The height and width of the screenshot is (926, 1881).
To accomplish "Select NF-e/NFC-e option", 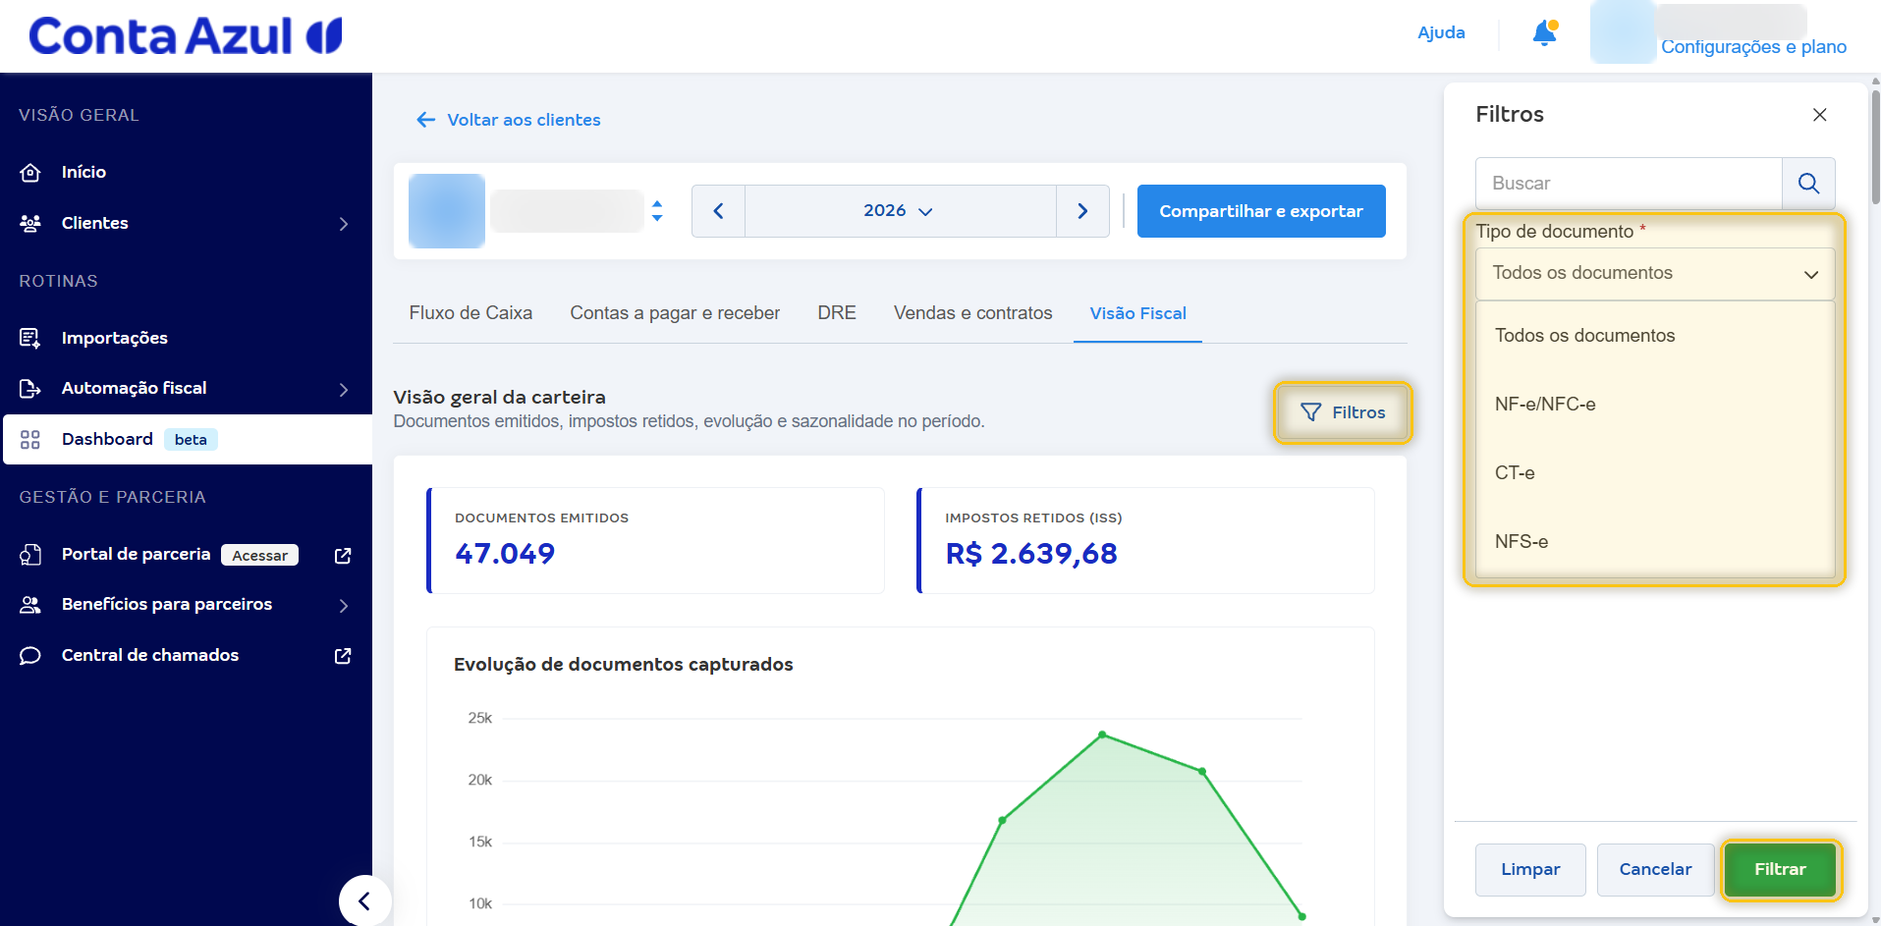I will pyautogui.click(x=1655, y=405).
